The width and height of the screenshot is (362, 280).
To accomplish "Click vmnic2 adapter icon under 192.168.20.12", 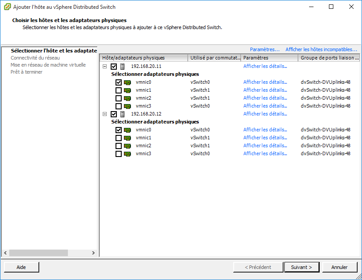I will tap(127, 146).
